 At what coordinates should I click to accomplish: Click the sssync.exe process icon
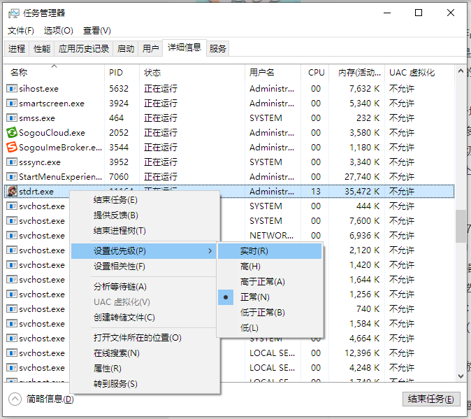(x=12, y=162)
